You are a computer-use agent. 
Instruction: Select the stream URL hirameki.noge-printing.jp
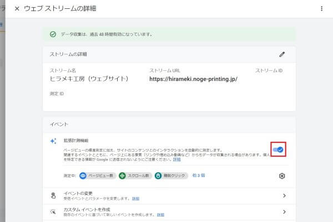(x=193, y=79)
